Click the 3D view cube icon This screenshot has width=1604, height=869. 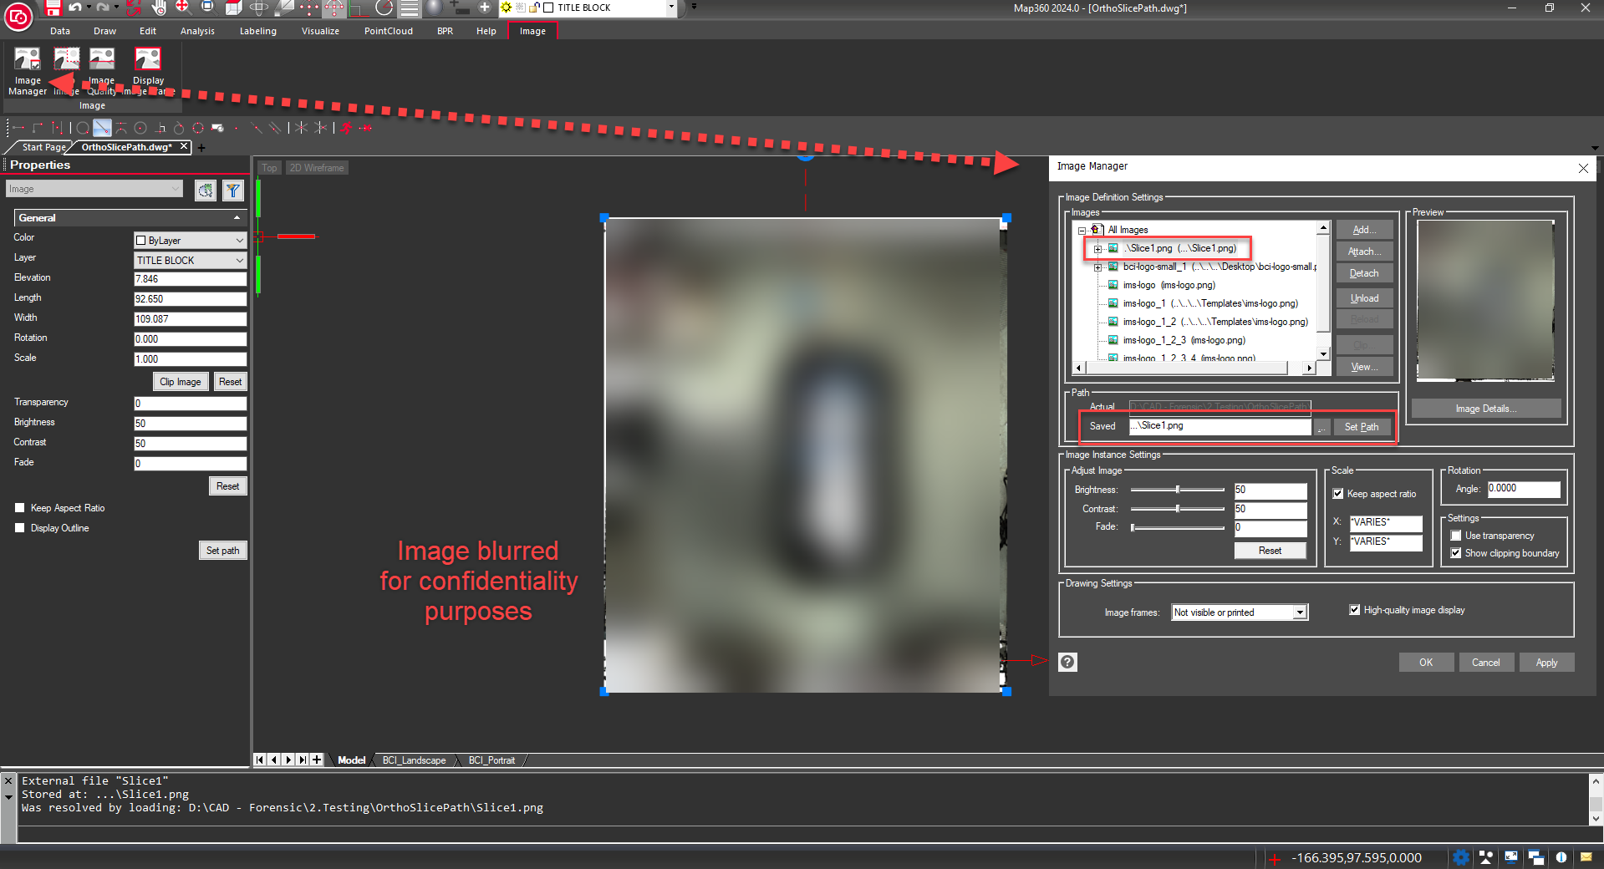pos(234,8)
